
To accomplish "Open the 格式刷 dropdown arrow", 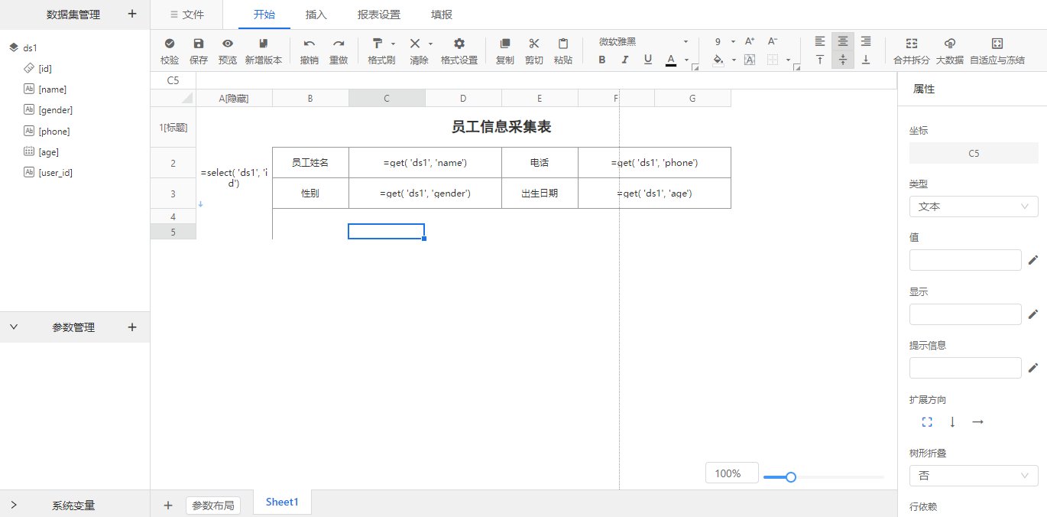I will point(394,44).
